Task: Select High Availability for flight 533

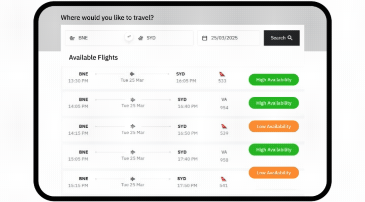Action: tap(274, 80)
